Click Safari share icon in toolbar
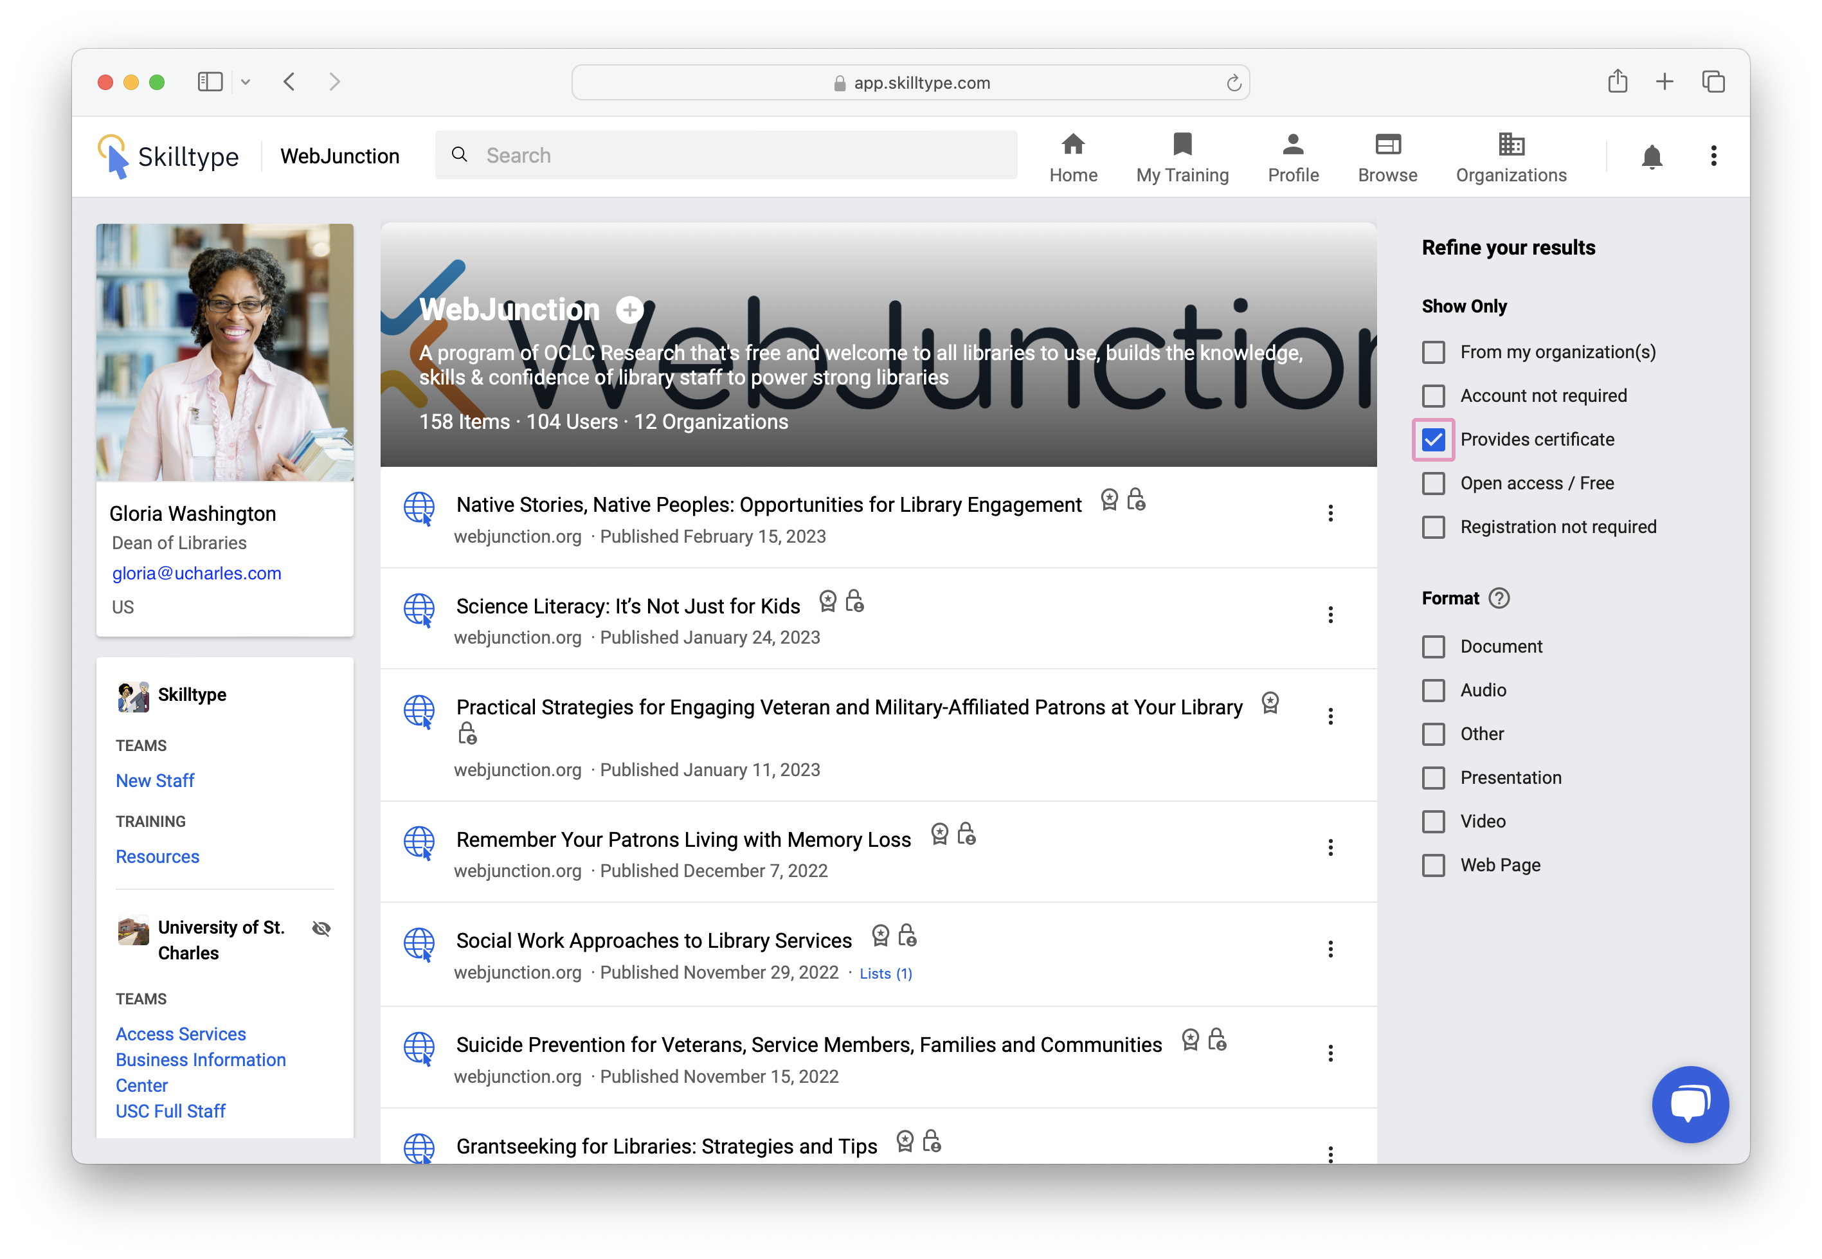This screenshot has height=1259, width=1822. click(x=1617, y=81)
